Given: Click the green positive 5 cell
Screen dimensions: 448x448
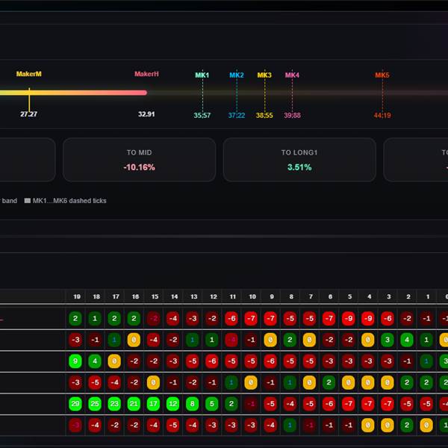Looking at the screenshot, I should pos(212,404).
